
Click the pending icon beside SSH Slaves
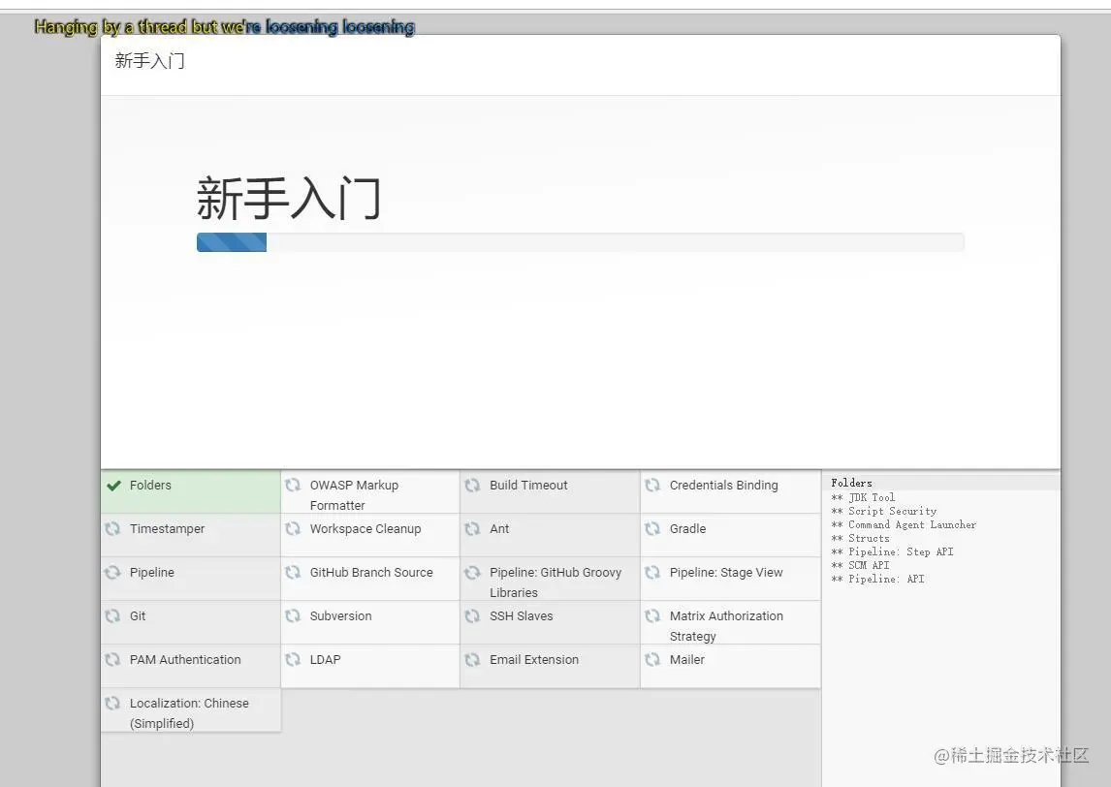(x=472, y=616)
